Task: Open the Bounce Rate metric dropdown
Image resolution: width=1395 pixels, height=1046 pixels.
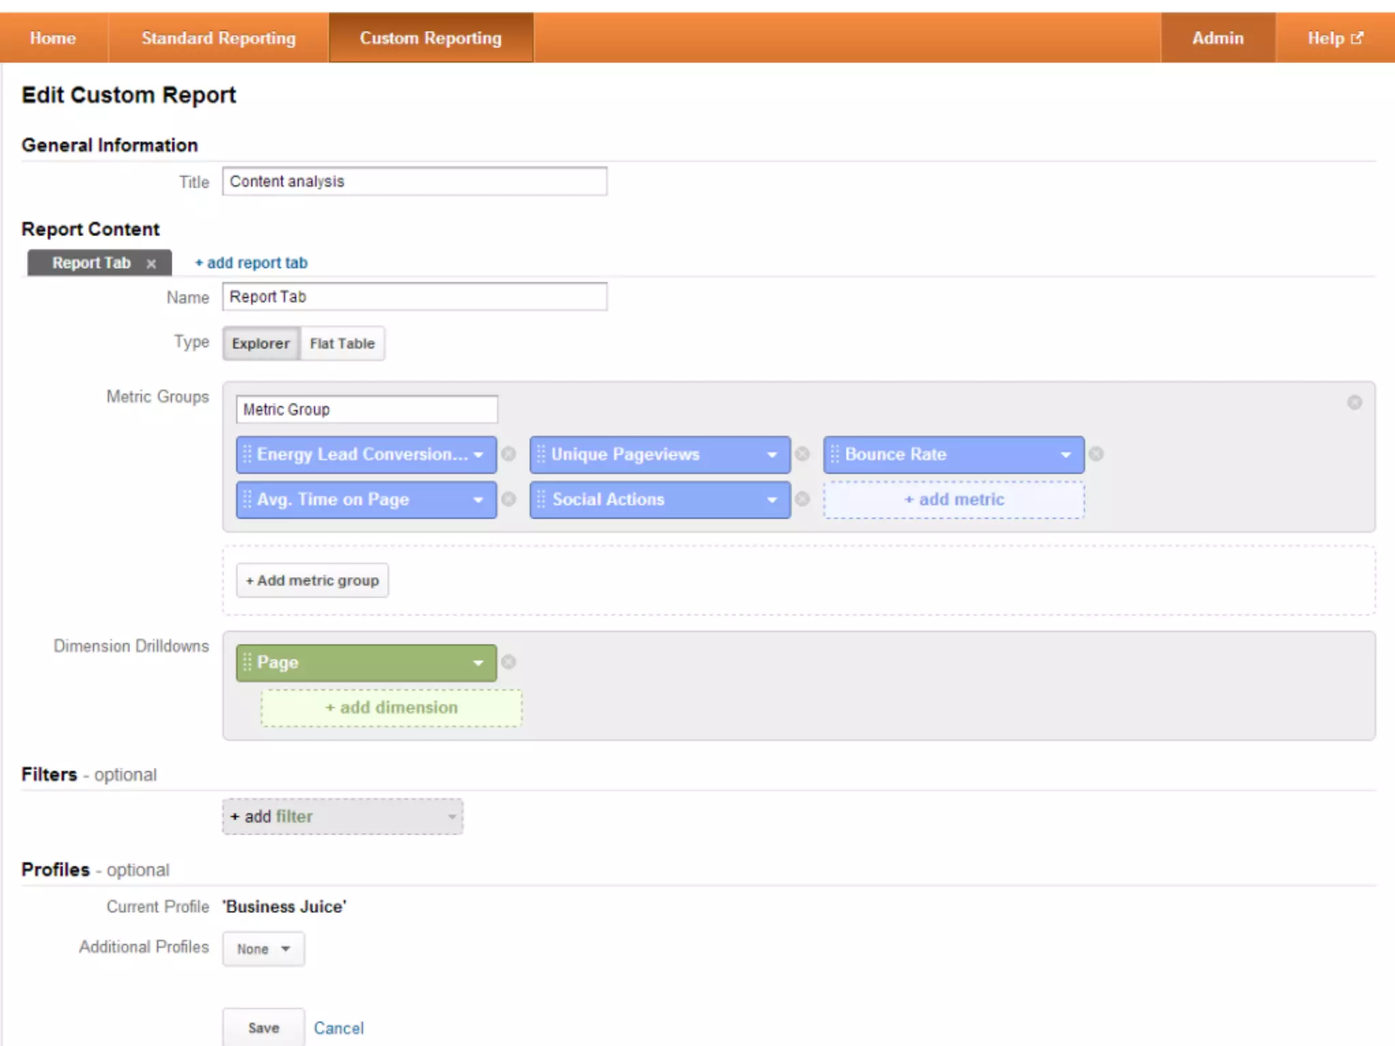Action: coord(1065,455)
